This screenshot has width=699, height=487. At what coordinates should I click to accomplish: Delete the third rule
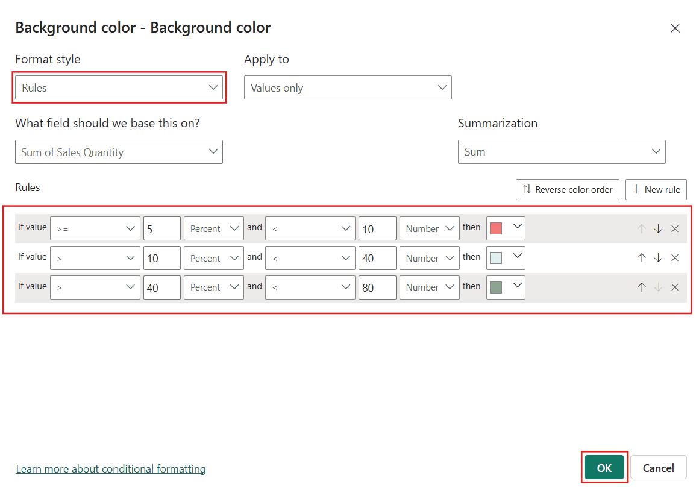click(675, 287)
